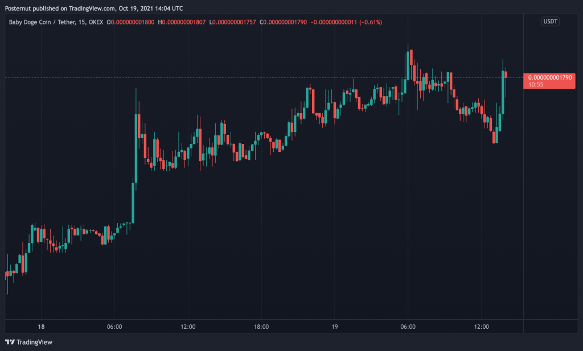Click the Posternut published header text

(x=94, y=8)
